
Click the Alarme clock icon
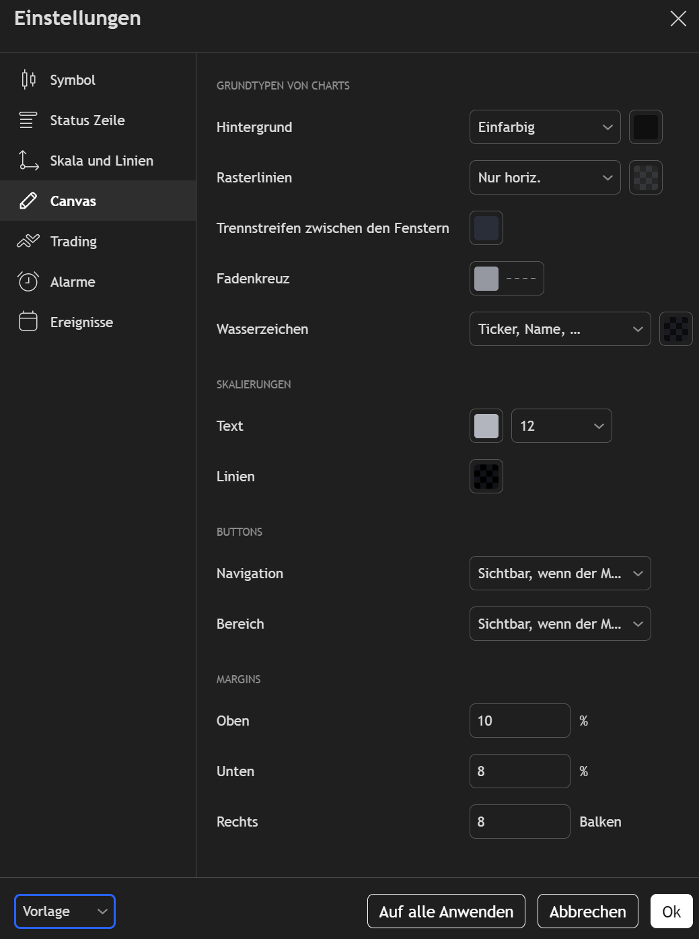click(x=28, y=281)
